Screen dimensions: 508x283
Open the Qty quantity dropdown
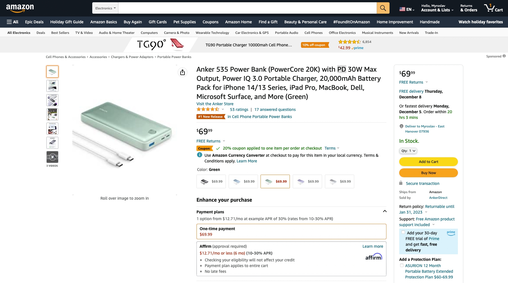pos(408,151)
